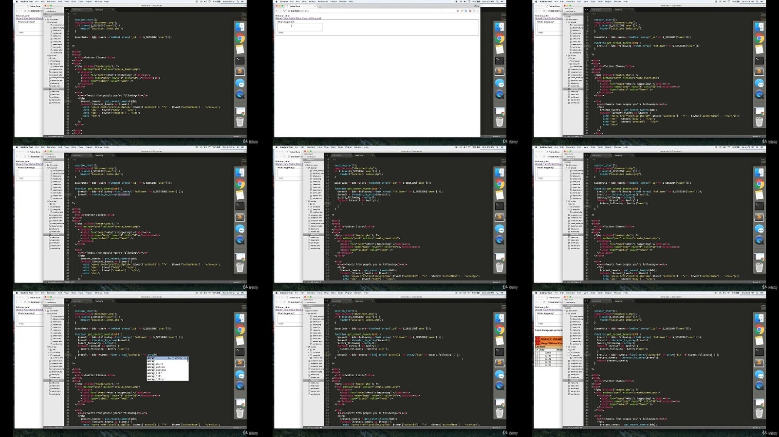The image size is (779, 437).
Task: Click the QuickTime dock icon in the full-width Chrome frame
Action: click(x=500, y=94)
